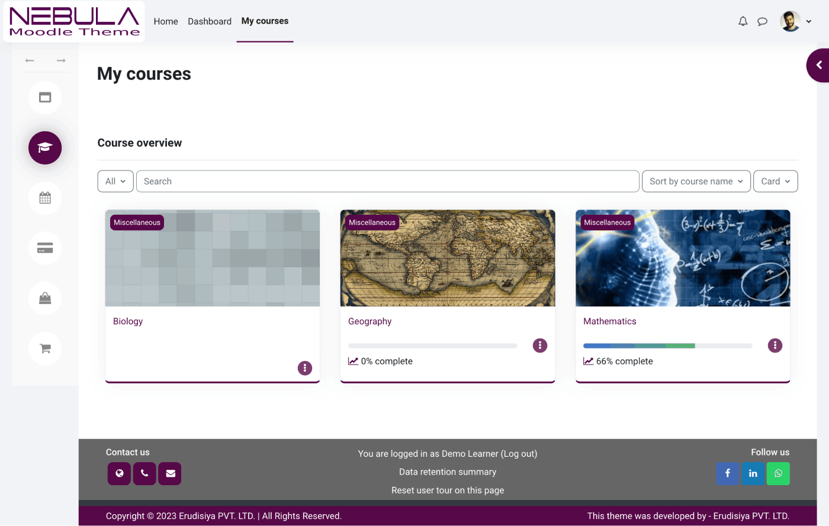Click the Data retention summary link

click(x=448, y=472)
